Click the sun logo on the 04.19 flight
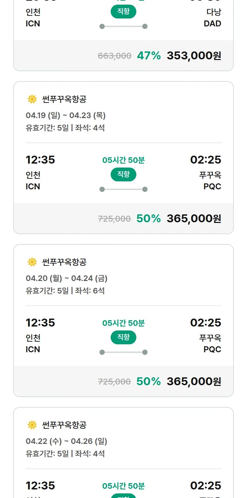Viewport: 247px width, 498px height. [32, 99]
